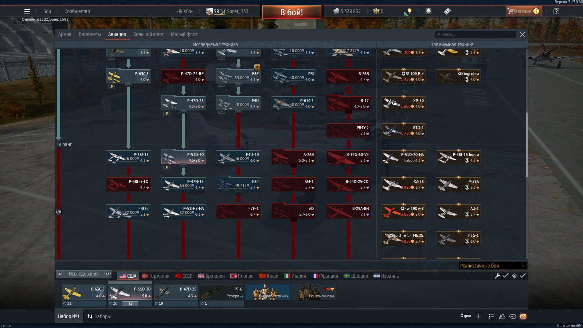
Task: Open the Магазин shop button
Action: 524,11
